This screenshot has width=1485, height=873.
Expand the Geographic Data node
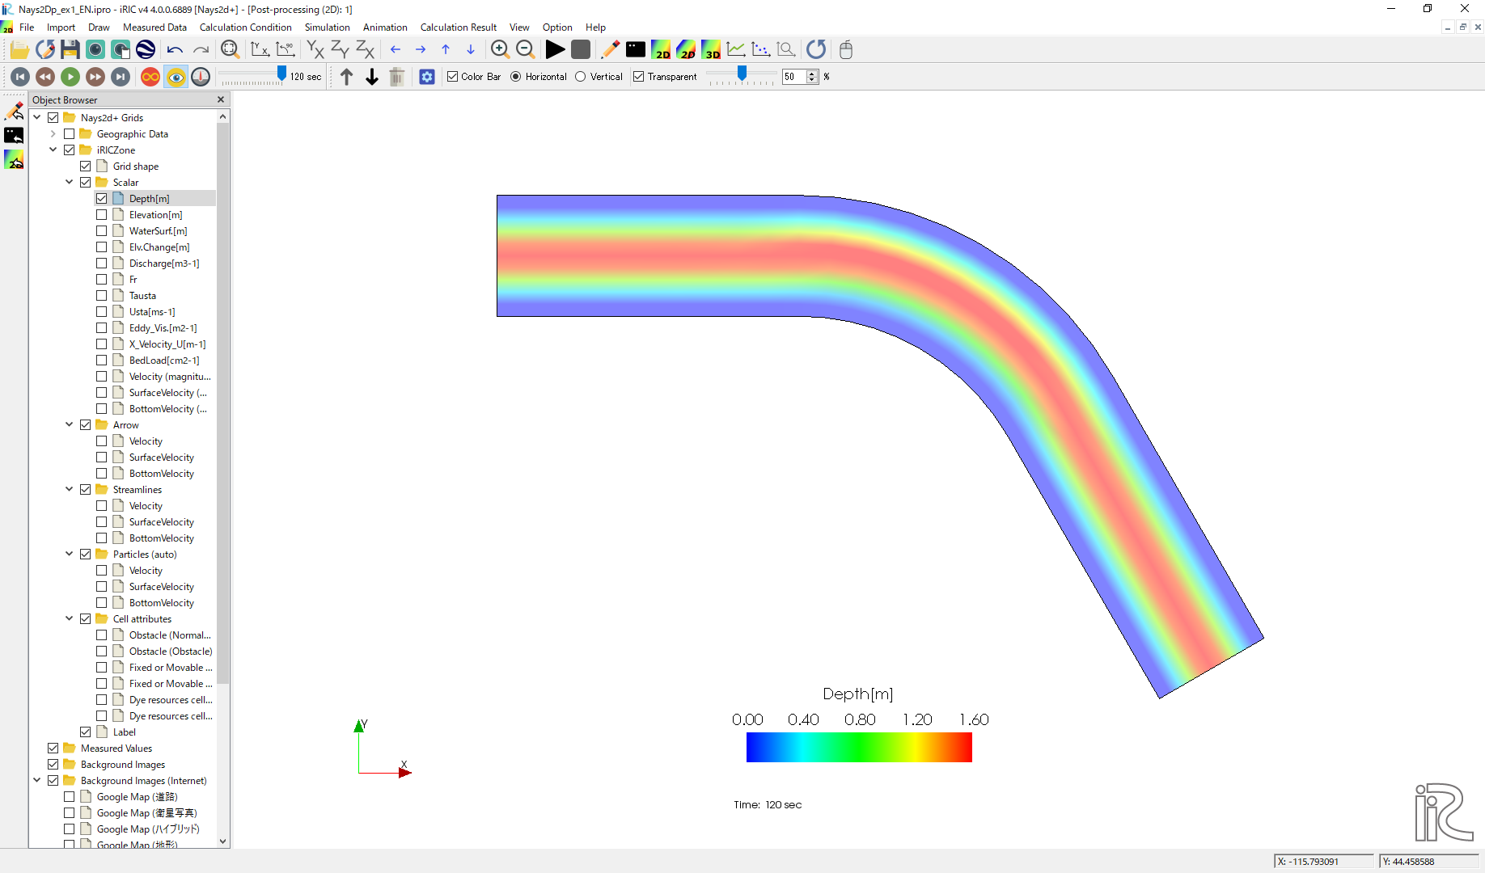click(53, 134)
